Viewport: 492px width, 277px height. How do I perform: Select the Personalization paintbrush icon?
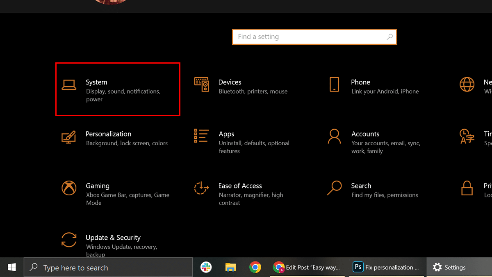pos(69,136)
